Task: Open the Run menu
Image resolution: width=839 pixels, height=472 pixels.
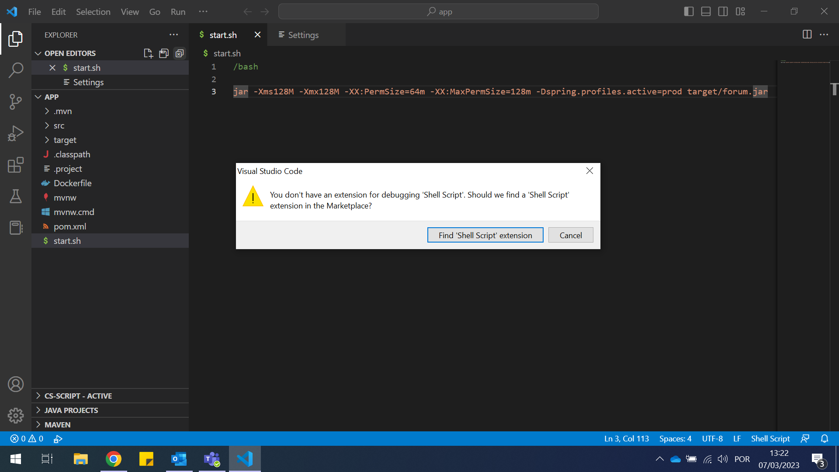Action: coord(178,12)
